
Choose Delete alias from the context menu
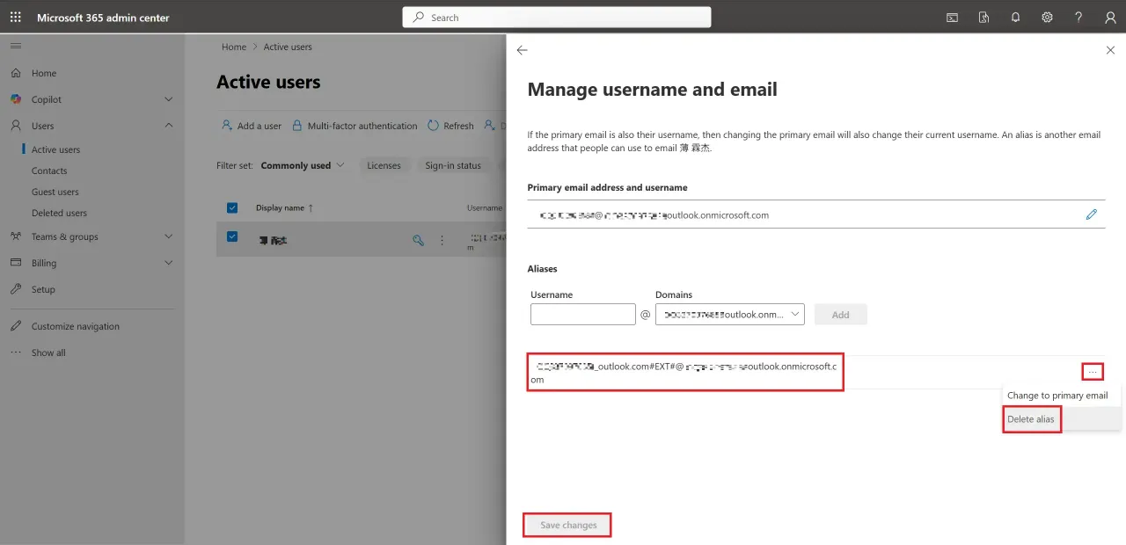[1031, 419]
